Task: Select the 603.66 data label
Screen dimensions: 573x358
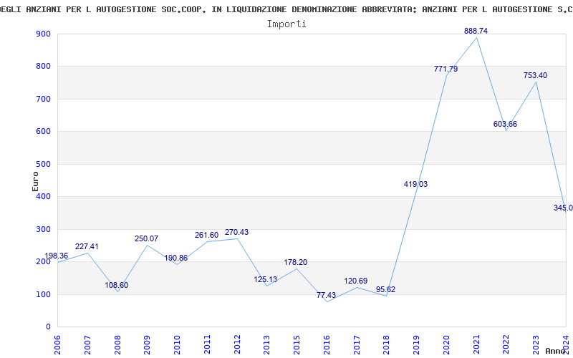Action: (506, 124)
